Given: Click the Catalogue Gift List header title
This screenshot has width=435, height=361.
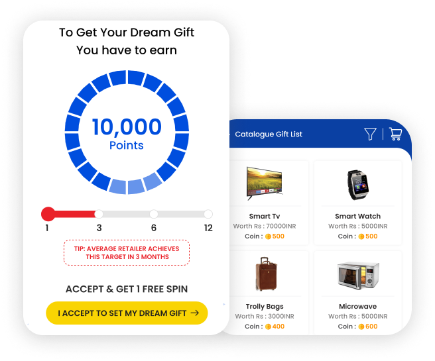Looking at the screenshot, I should [269, 134].
